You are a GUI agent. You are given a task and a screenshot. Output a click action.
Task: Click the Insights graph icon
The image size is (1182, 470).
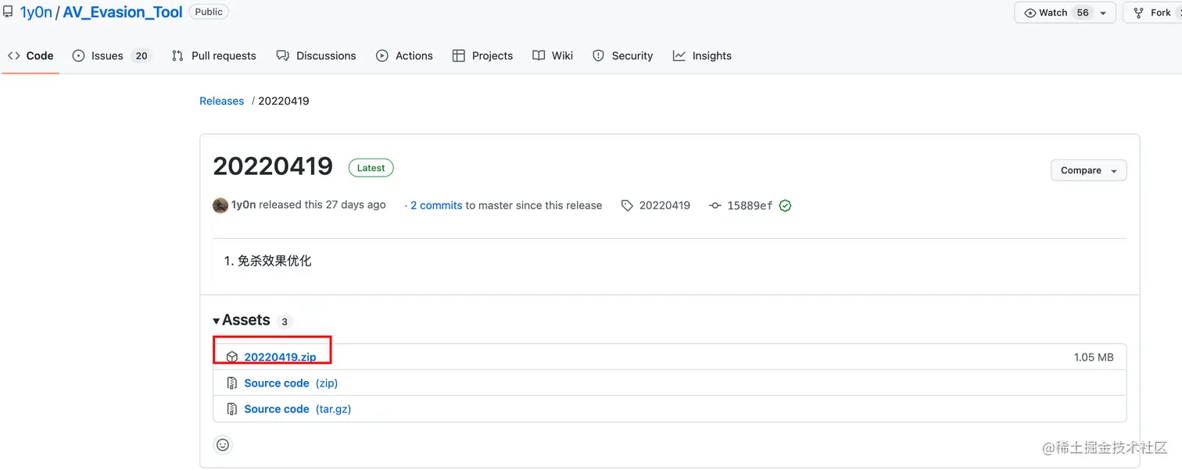click(x=679, y=55)
